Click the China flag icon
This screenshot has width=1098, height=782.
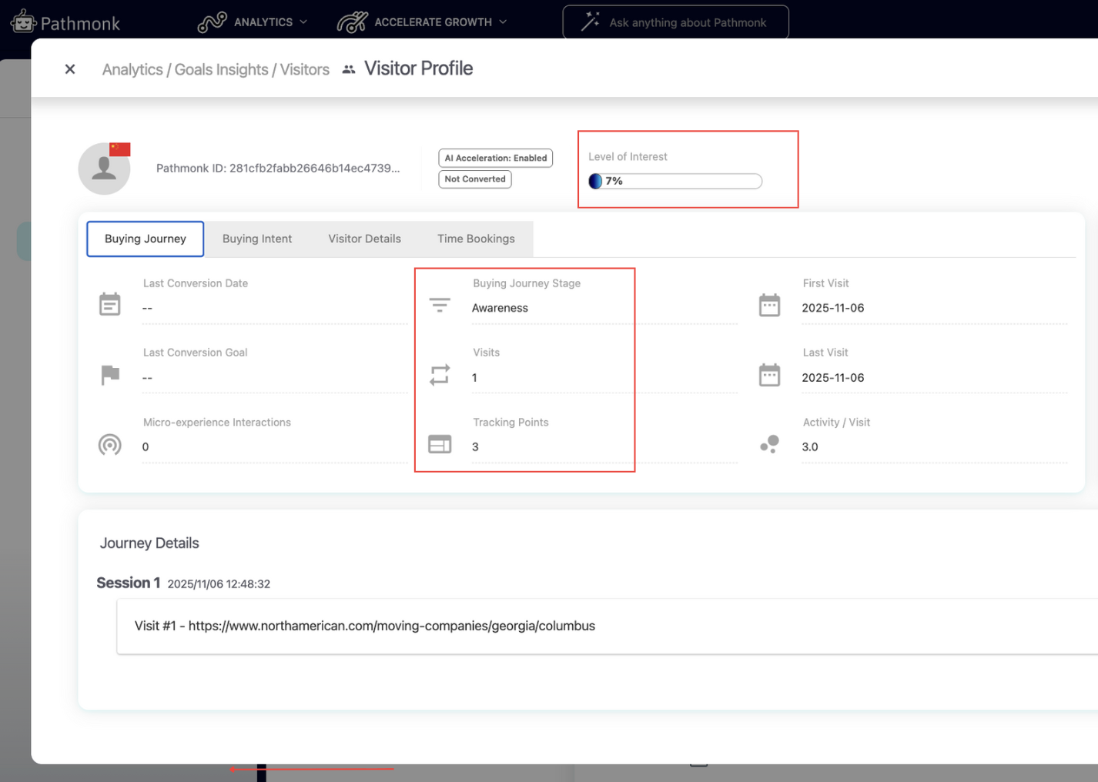pos(119,149)
